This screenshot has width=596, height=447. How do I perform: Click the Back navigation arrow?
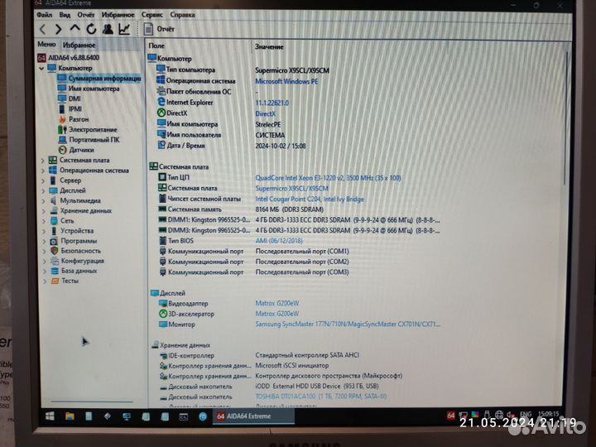coord(43,29)
